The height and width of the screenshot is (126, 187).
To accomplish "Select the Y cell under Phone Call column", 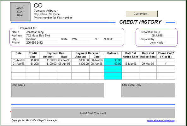I will (166, 64).
